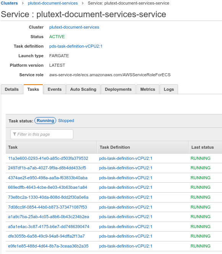Open task definition link in 4374ae2f row
This screenshot has height=254, width=222.
point(126,178)
